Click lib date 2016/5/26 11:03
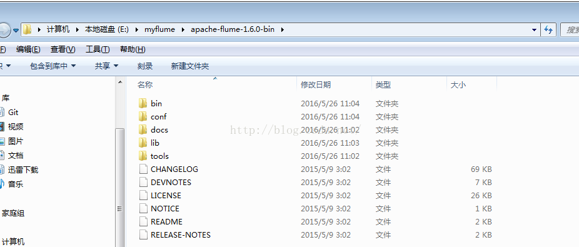This screenshot has width=579, height=247. click(330, 143)
